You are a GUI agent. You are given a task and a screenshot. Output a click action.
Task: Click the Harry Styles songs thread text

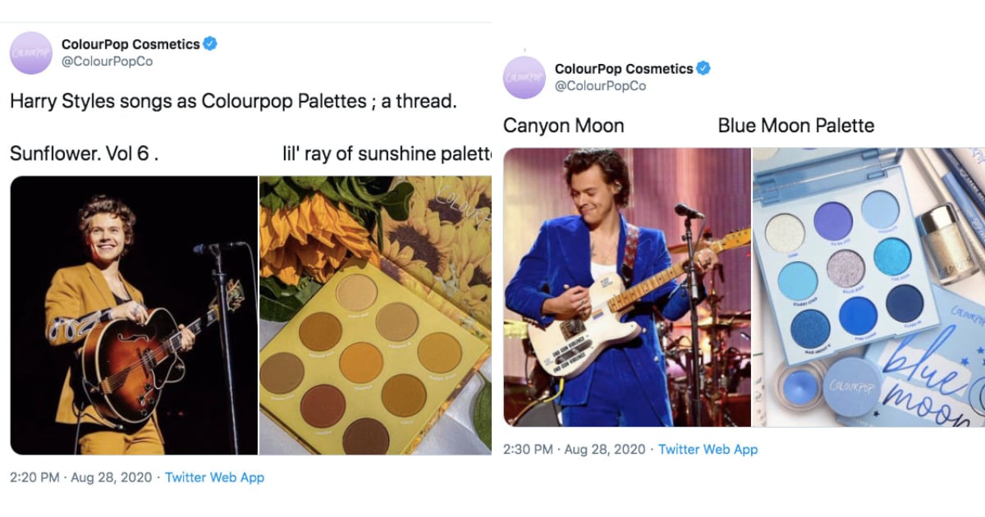233,102
